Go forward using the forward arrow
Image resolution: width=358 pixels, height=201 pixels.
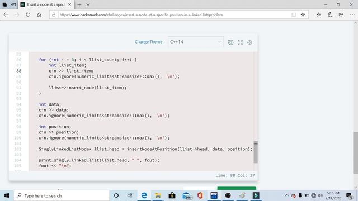(x=17, y=15)
